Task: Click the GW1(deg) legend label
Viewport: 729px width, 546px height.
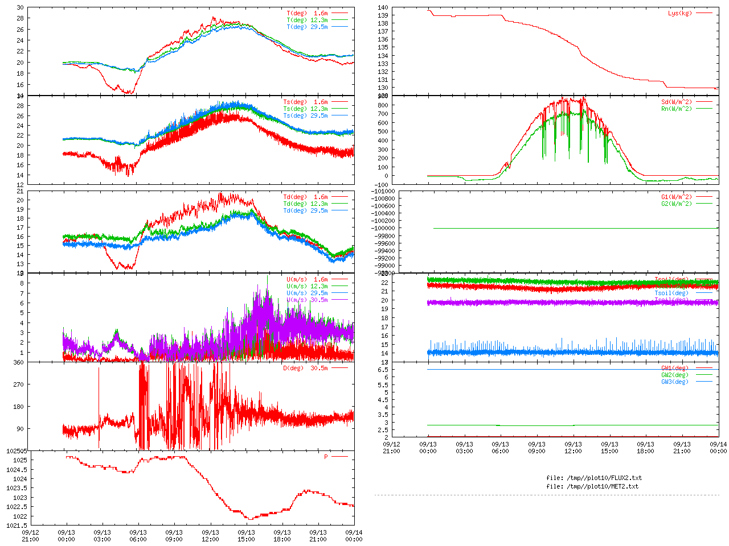Action: coord(674,368)
